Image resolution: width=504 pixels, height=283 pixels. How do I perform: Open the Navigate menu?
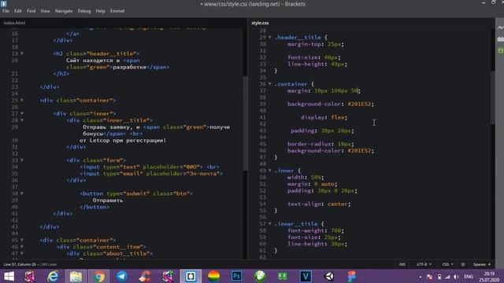tap(64, 11)
